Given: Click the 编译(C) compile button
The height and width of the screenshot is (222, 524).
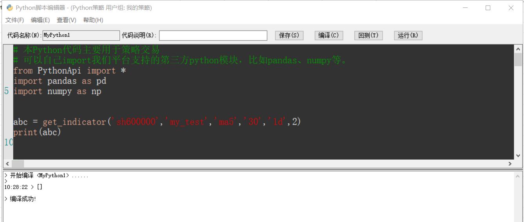Looking at the screenshot, I should (329, 35).
